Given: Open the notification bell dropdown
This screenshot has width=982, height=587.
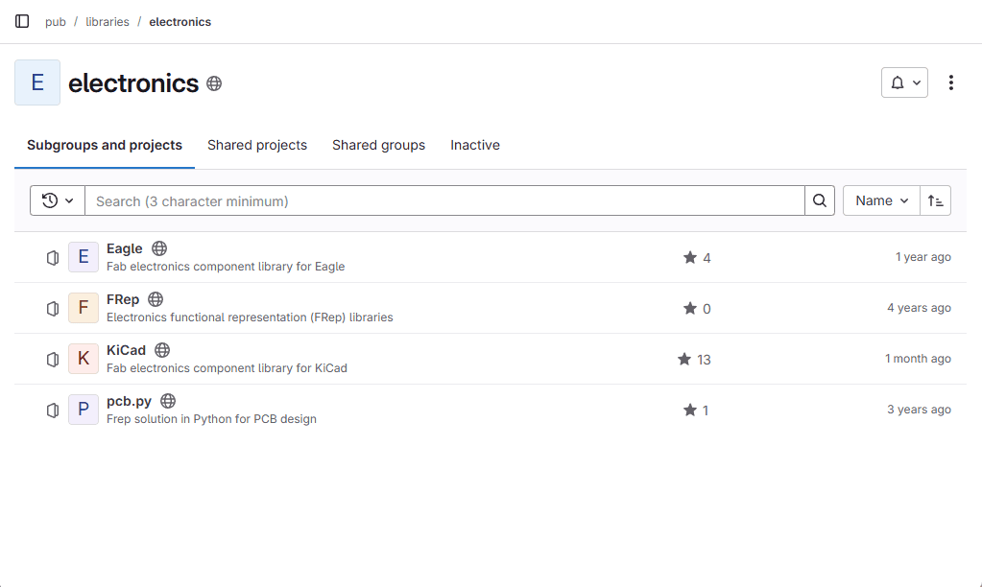Looking at the screenshot, I should tap(904, 82).
